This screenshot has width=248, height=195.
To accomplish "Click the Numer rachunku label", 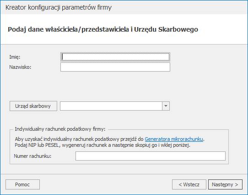I will (x=32, y=156).
